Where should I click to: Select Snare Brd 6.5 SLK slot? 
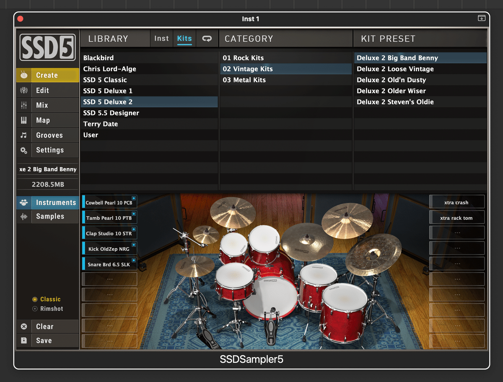[x=109, y=264]
